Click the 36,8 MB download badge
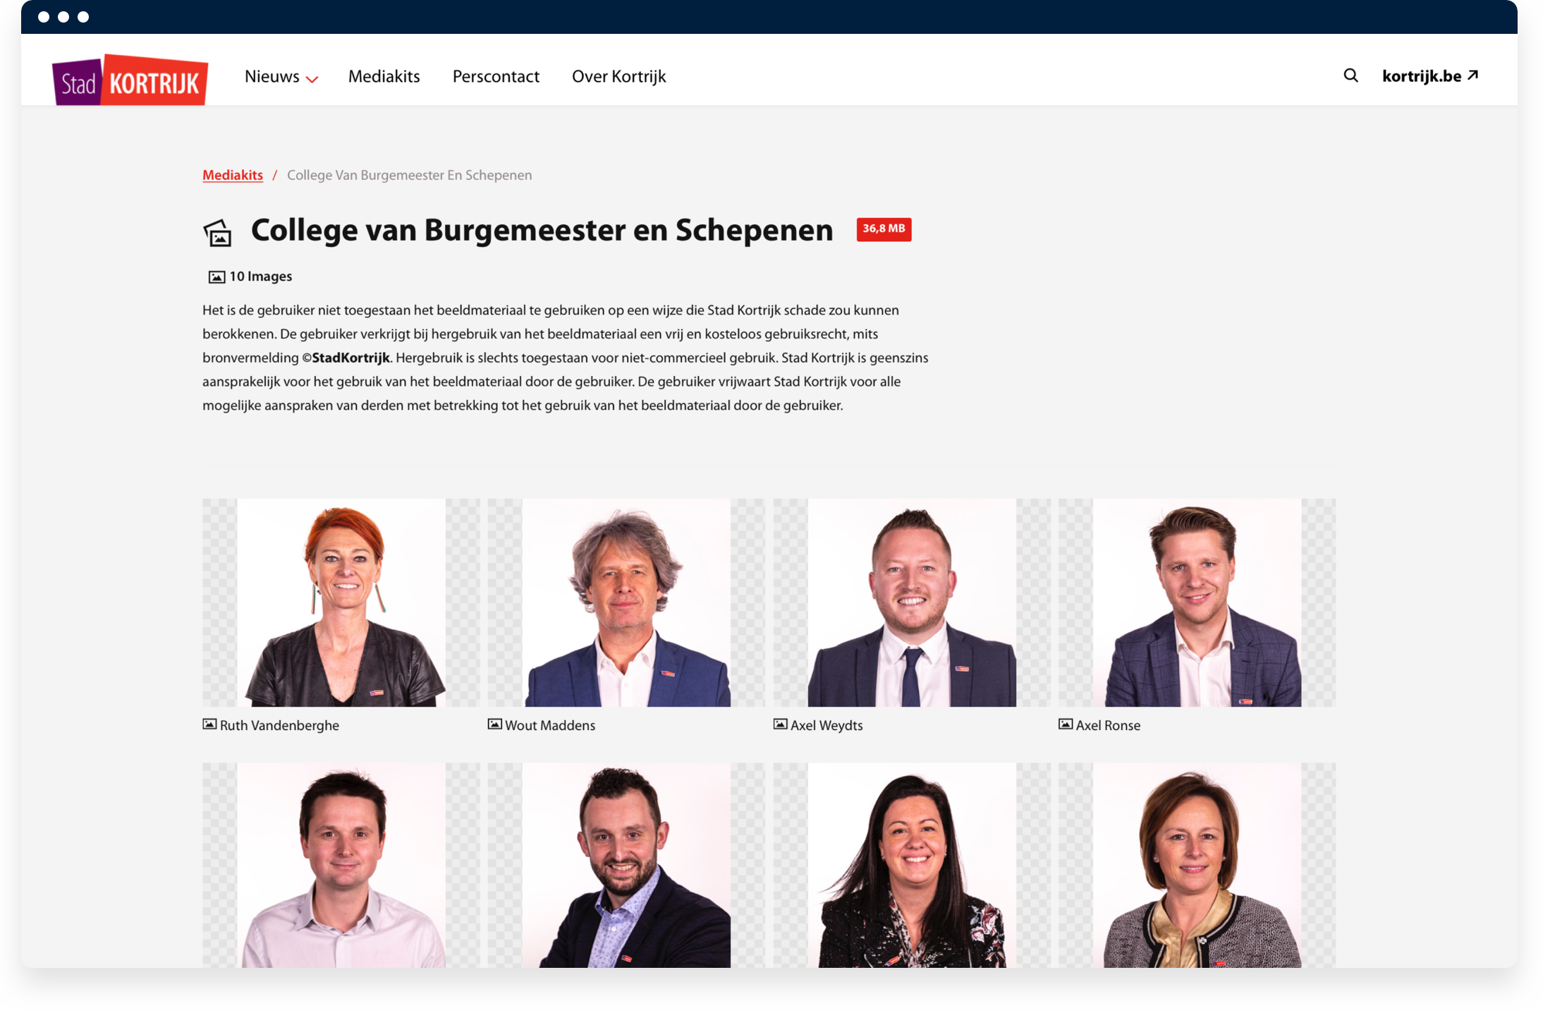Image resolution: width=1543 pixels, height=1013 pixels. [x=884, y=229]
